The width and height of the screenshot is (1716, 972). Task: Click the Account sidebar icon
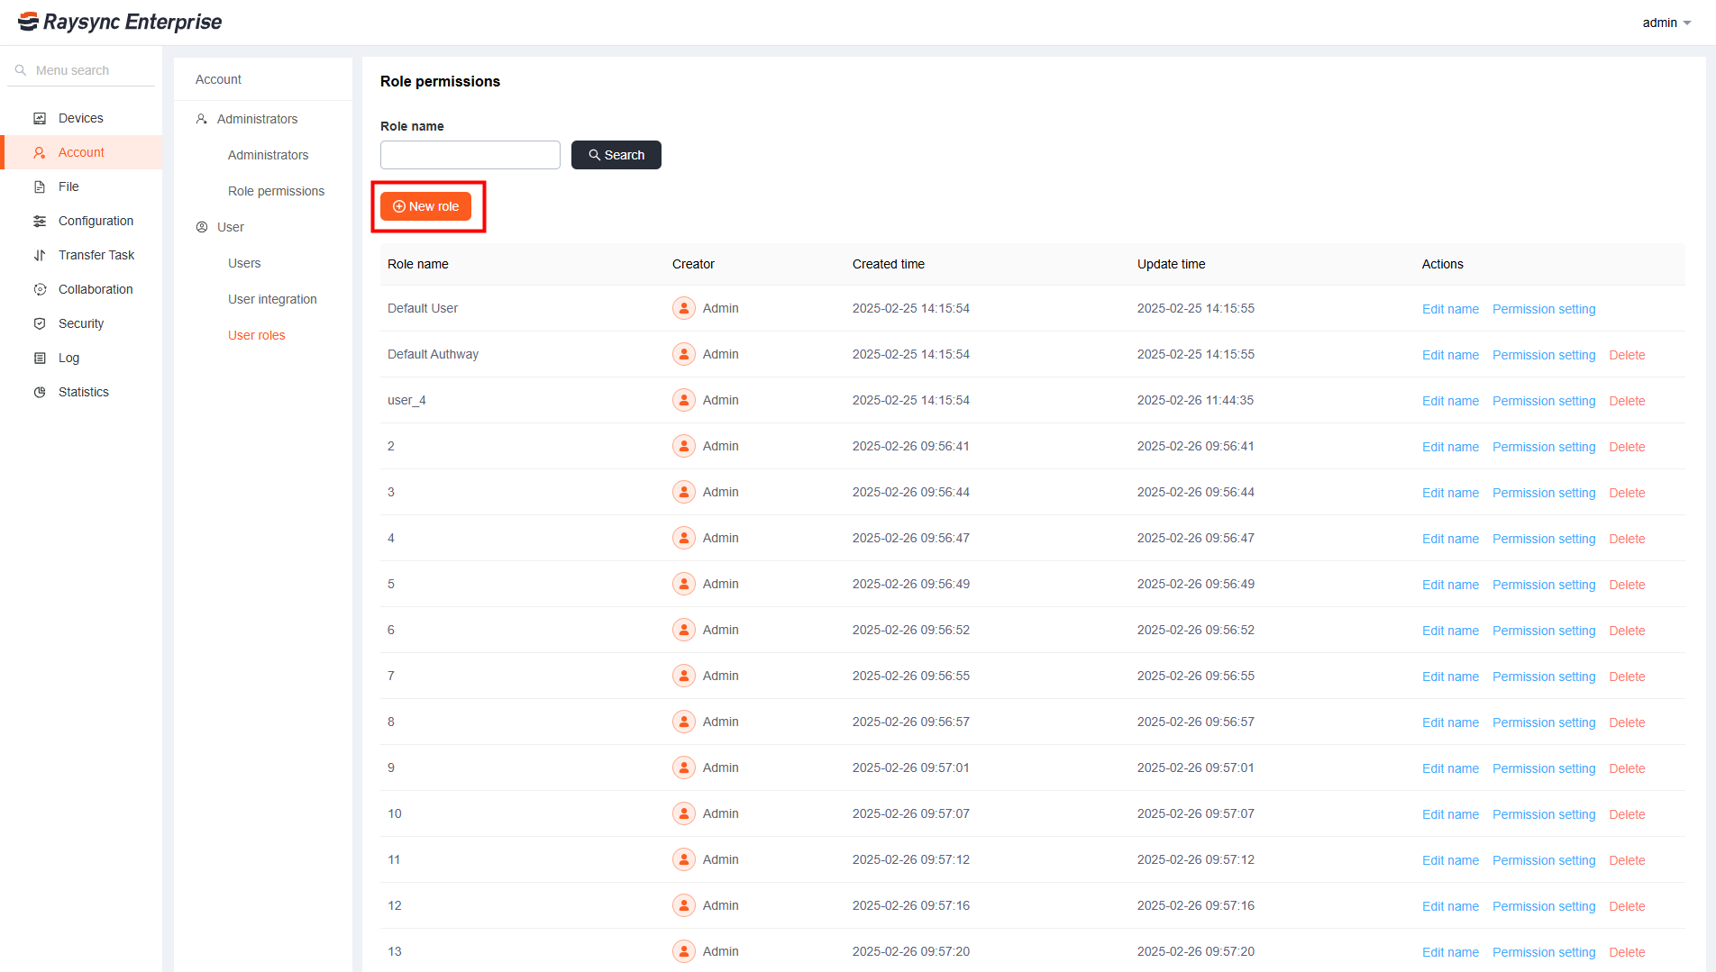pyautogui.click(x=40, y=152)
